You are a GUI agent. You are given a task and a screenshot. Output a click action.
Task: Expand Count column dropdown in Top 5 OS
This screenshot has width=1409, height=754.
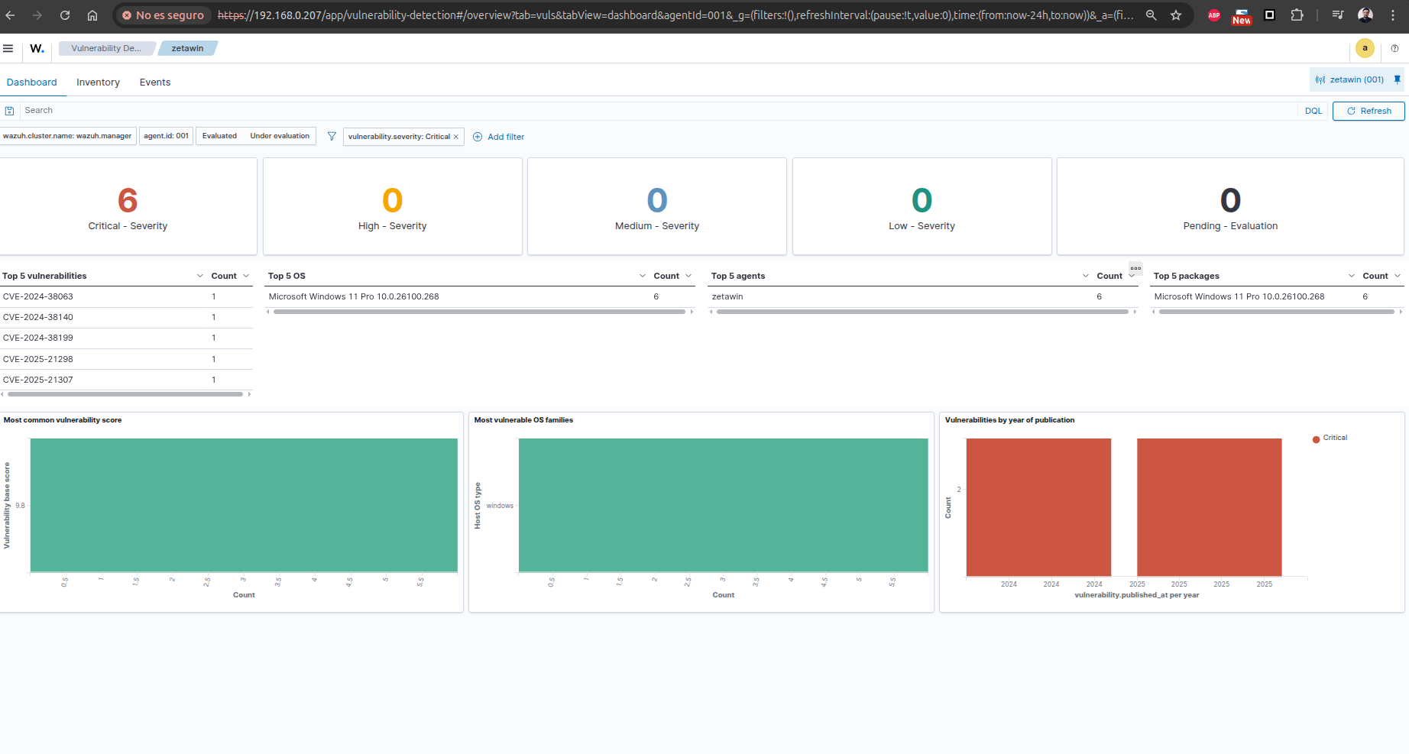pos(688,276)
